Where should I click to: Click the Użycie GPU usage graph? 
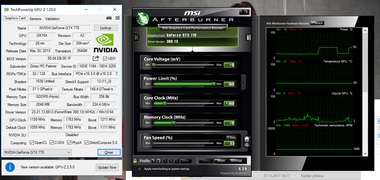tap(314, 109)
